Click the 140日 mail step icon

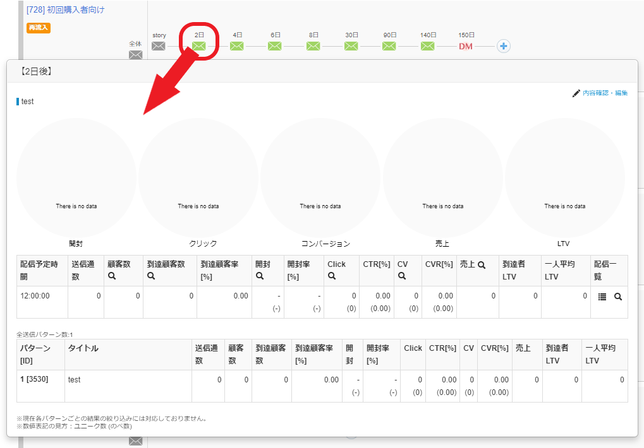click(428, 46)
